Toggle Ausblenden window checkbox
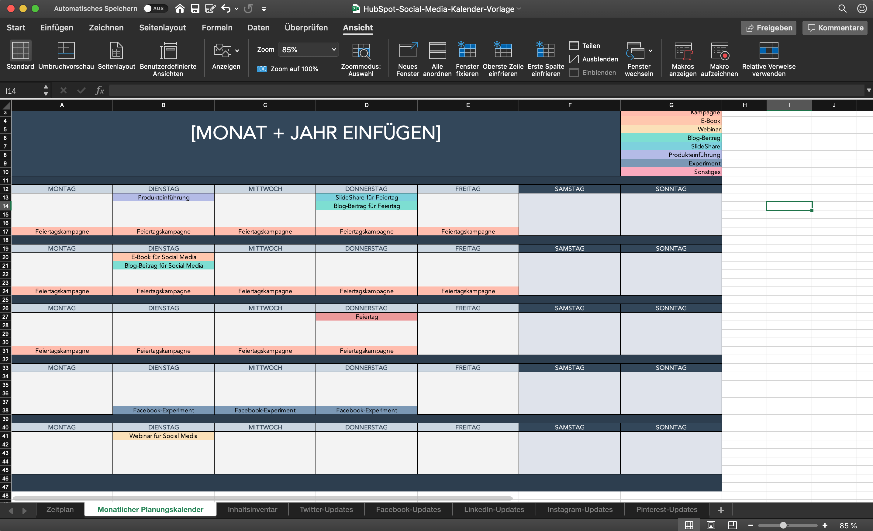This screenshot has width=873, height=531. click(574, 59)
